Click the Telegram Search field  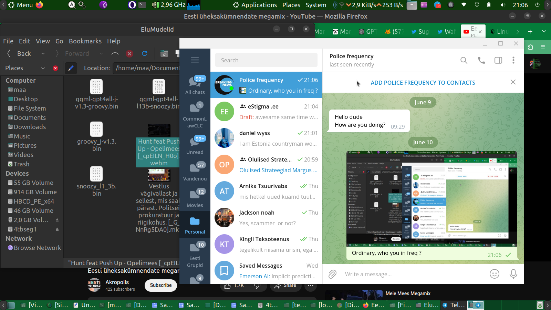(266, 60)
